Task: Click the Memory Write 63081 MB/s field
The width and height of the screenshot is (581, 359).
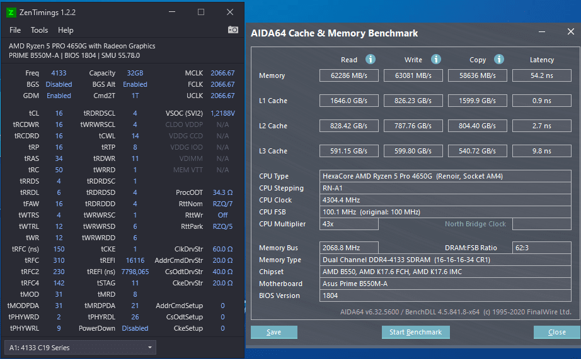Action: [413, 75]
